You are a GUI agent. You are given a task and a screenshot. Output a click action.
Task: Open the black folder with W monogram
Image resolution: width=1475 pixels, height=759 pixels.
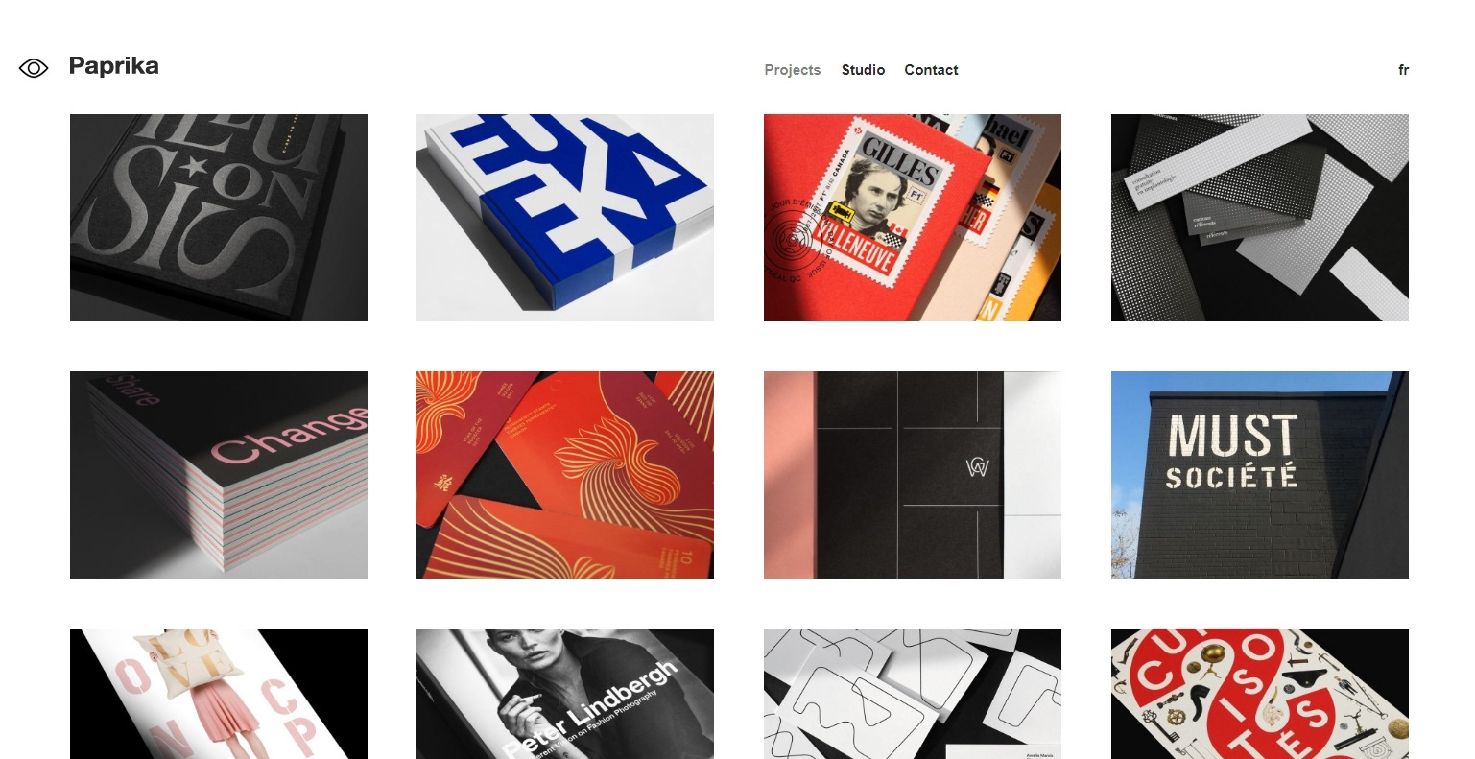[x=913, y=475]
